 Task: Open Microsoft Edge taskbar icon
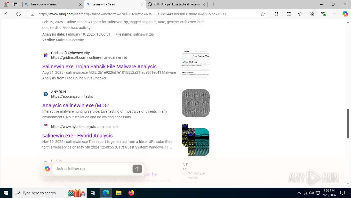(106, 193)
